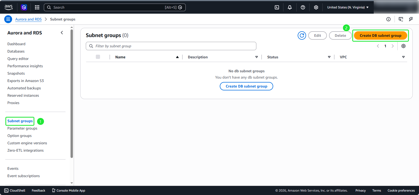Open Proxies in sidebar

(13, 103)
